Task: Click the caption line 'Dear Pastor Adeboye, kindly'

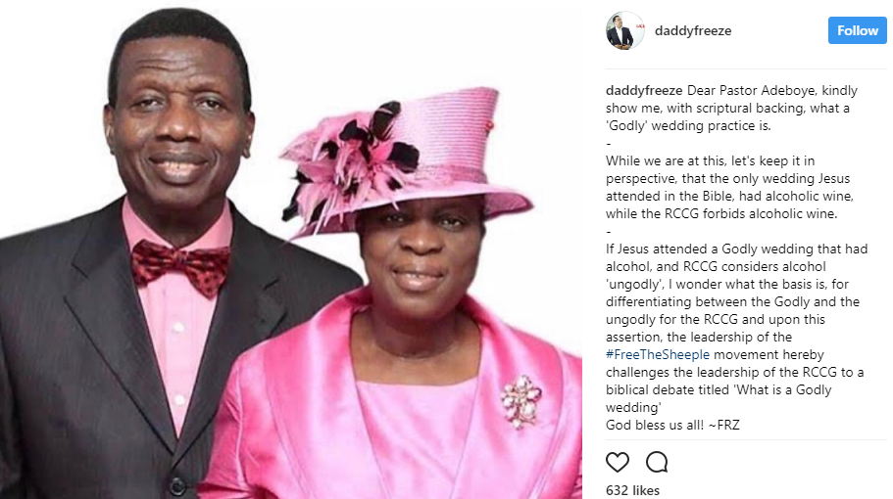Action: (x=772, y=90)
